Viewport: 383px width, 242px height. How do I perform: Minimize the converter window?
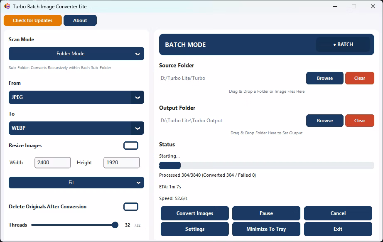335,6
